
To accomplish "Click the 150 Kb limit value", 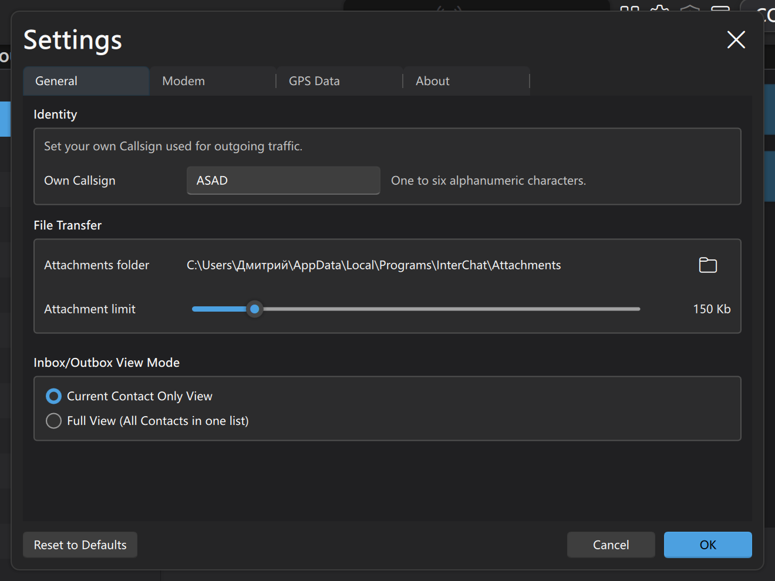I will click(x=712, y=309).
